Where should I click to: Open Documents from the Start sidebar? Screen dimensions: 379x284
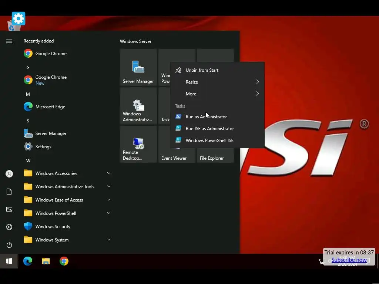(x=9, y=192)
